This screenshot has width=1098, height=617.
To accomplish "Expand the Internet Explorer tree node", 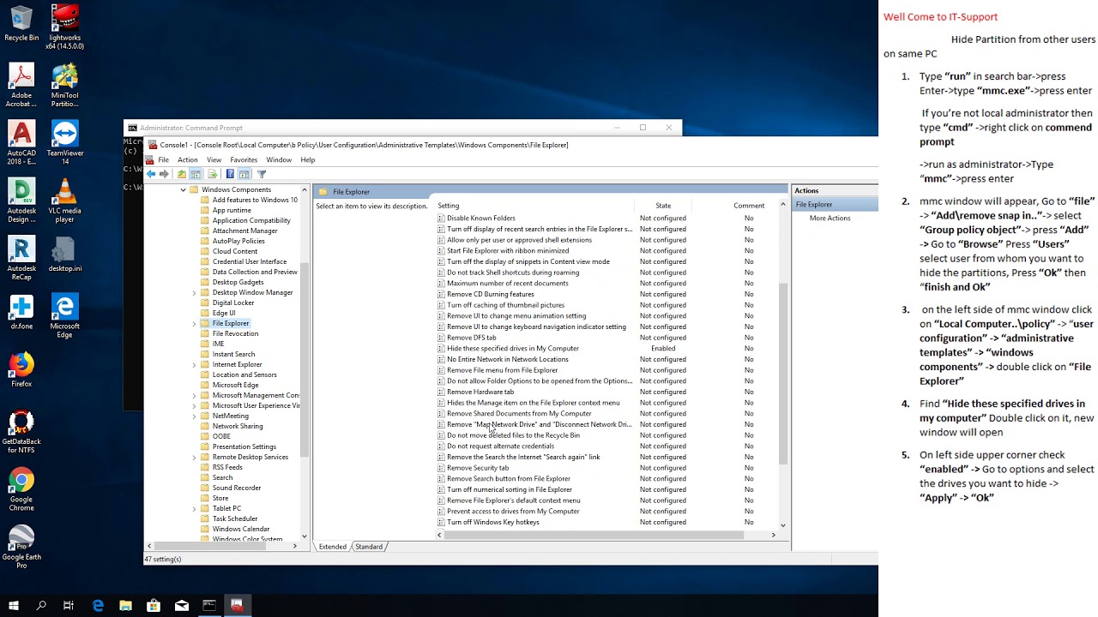I will pyautogui.click(x=194, y=364).
